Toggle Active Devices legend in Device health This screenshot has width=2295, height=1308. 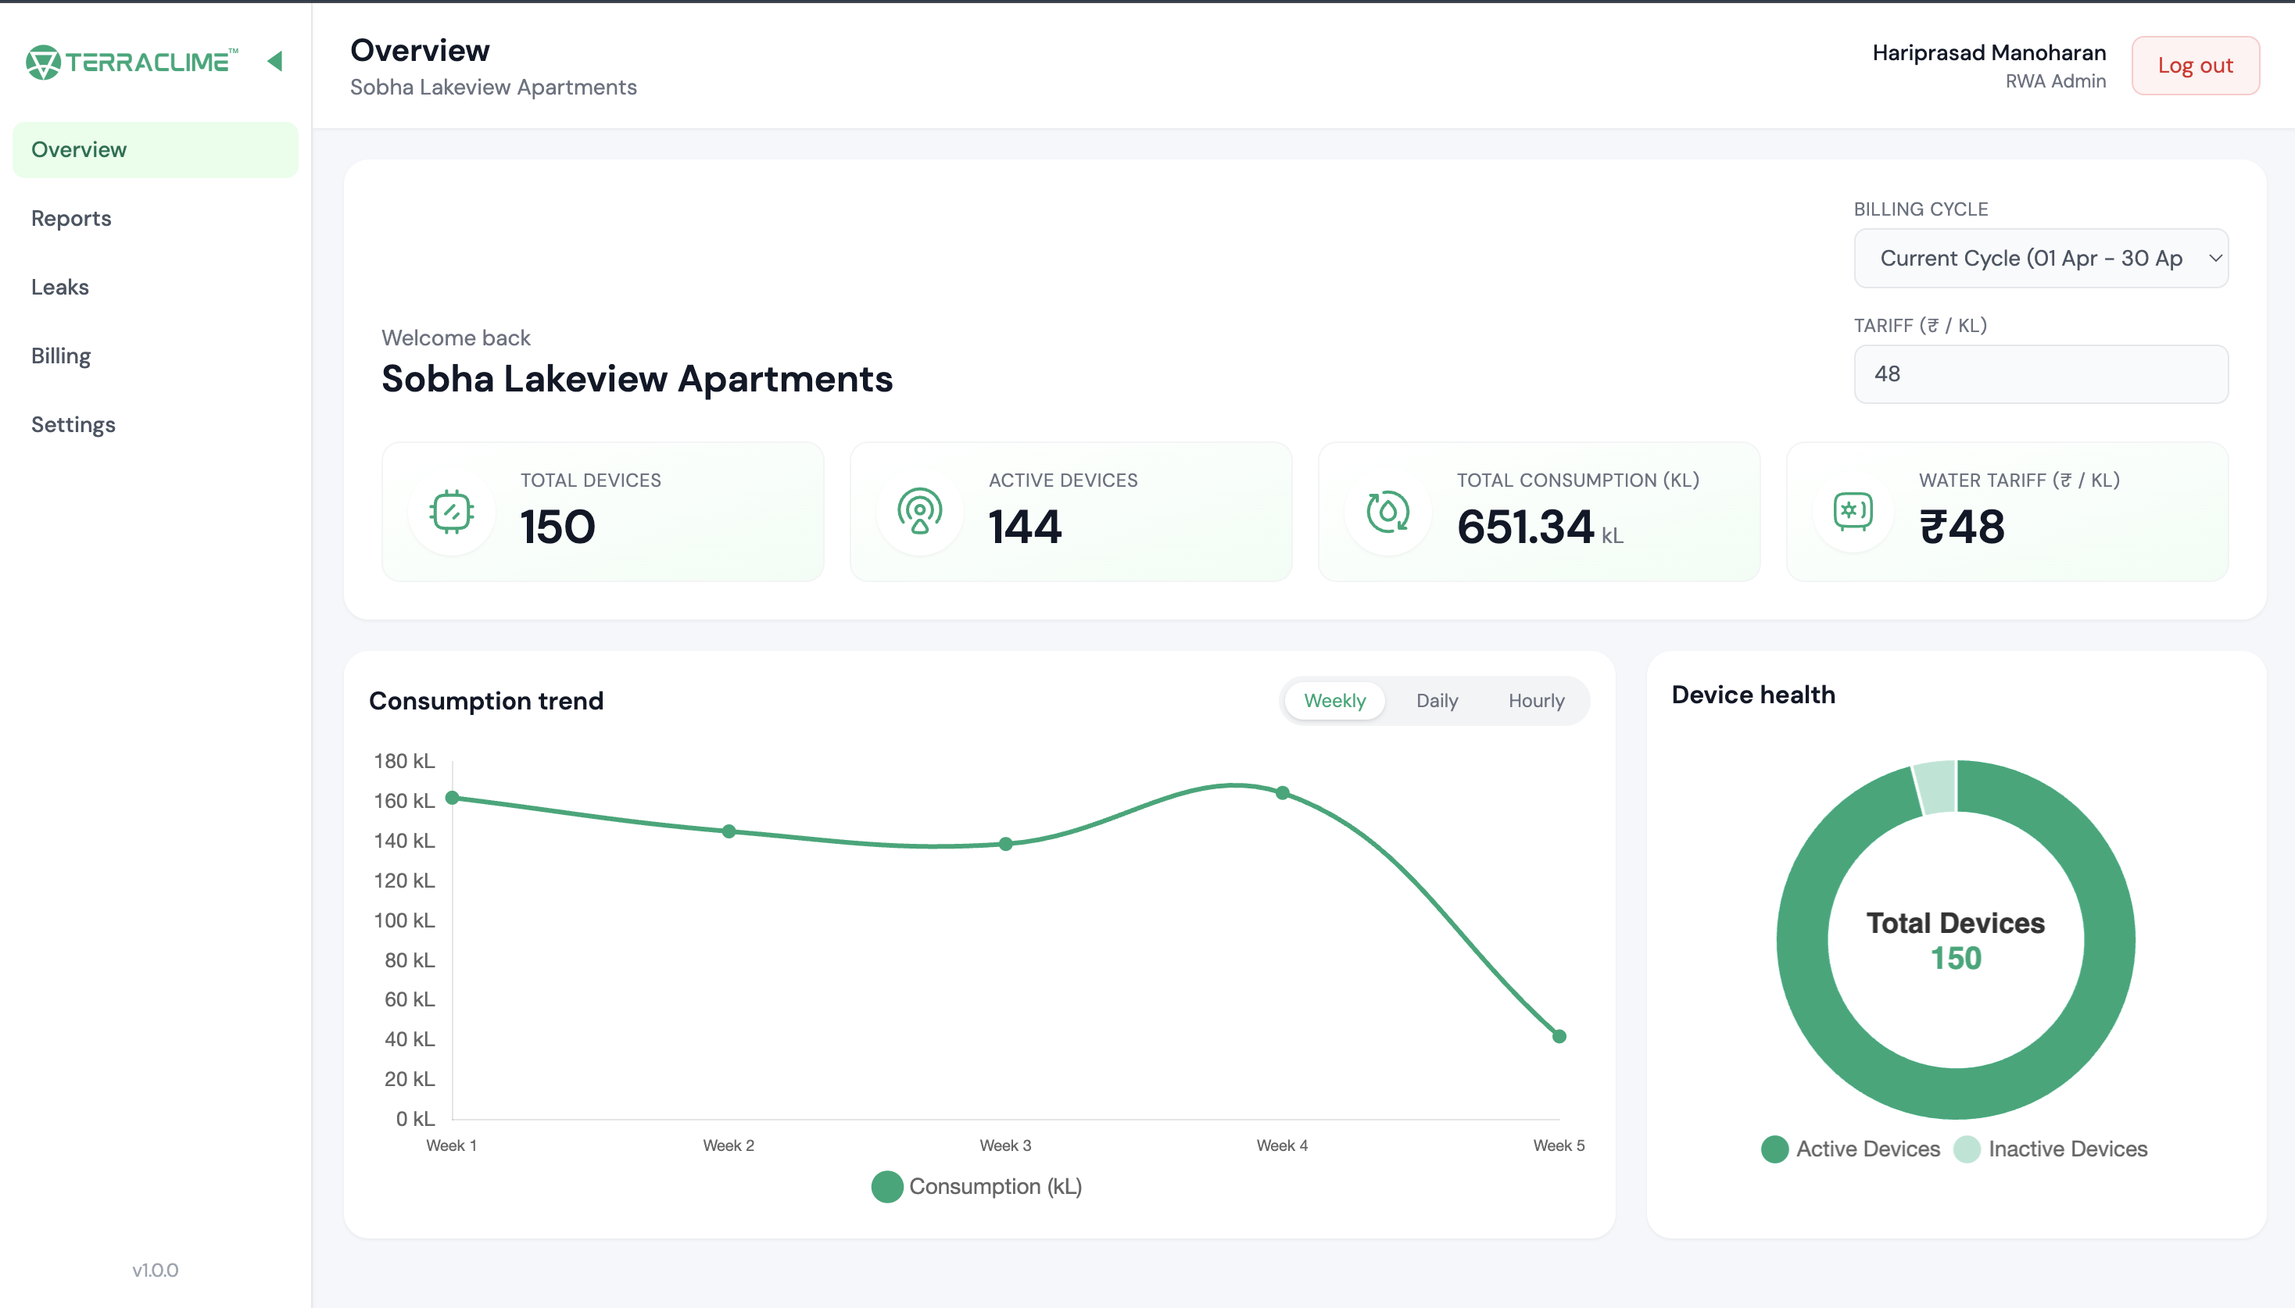(1850, 1149)
